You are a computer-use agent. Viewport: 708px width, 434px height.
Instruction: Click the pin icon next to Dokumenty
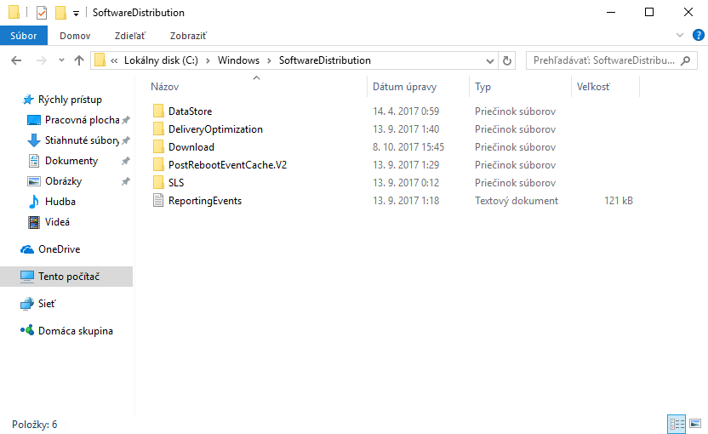pos(126,161)
